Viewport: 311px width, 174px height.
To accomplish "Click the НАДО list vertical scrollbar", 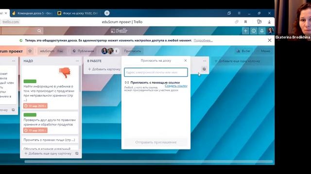I will [x=80, y=79].
